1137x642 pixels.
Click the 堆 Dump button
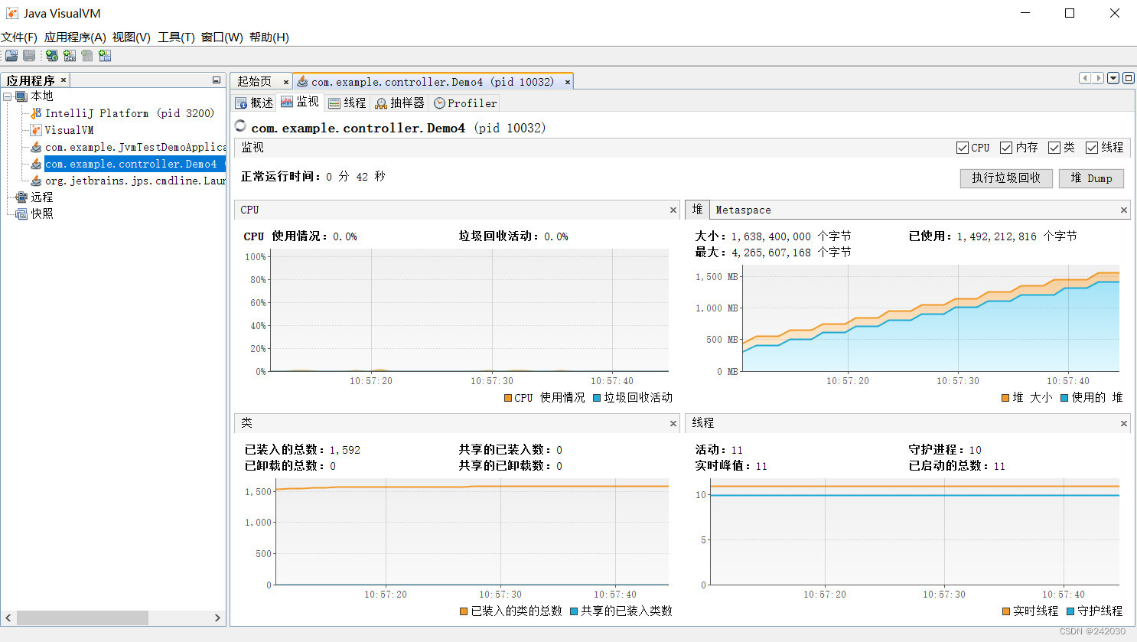tap(1091, 178)
